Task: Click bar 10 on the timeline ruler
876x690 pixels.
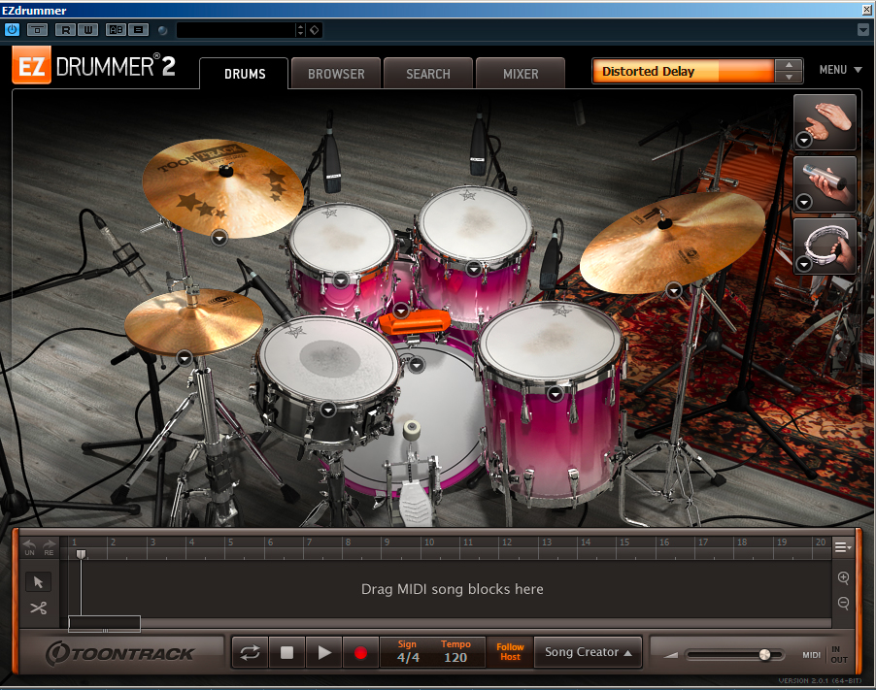Action: (x=429, y=542)
